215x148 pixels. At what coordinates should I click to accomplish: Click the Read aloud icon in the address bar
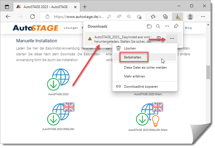pos(119,17)
